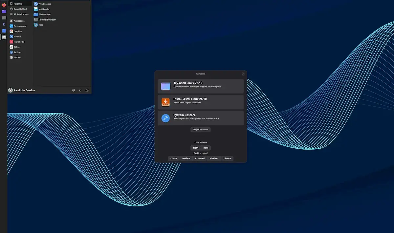The width and height of the screenshot is (394, 233).
Task: Open the Help entry in Favorites
Action: pos(38,25)
